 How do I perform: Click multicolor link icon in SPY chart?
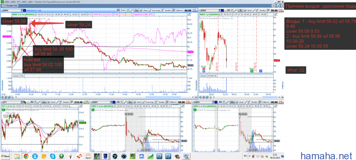(x=24, y=102)
